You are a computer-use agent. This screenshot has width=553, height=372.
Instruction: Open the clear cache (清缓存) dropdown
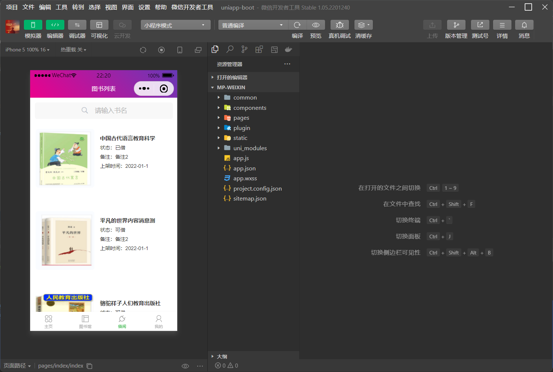click(x=364, y=25)
